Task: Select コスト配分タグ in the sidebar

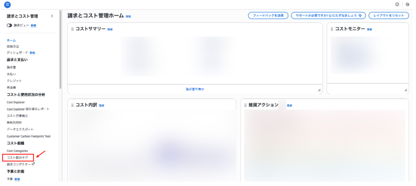Action: click(x=18, y=158)
